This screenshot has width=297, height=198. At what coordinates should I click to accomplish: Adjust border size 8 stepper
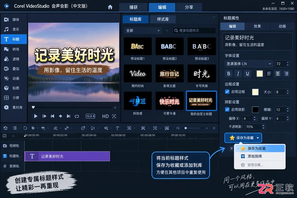click(288, 92)
